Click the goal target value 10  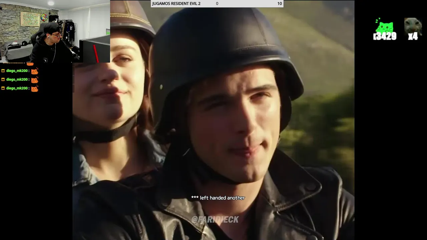click(x=280, y=4)
